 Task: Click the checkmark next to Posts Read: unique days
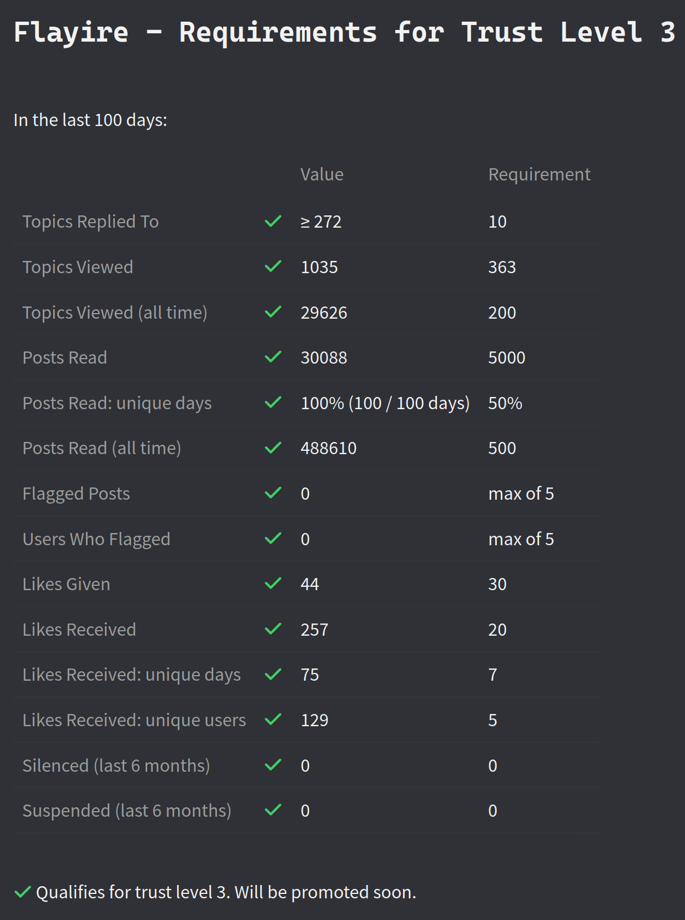point(273,403)
